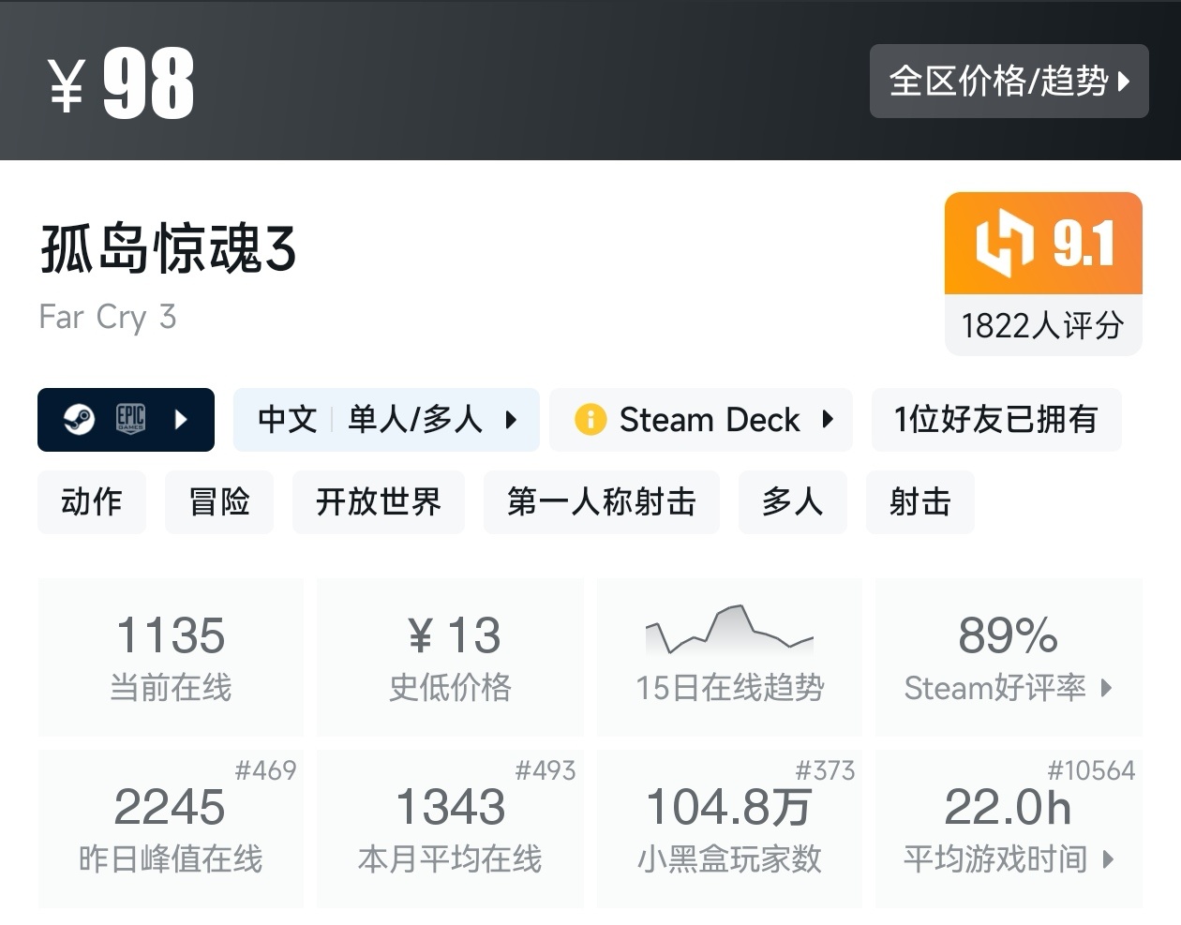Click the Steam Deck yellow info icon
This screenshot has height=925, width=1181.
(590, 419)
